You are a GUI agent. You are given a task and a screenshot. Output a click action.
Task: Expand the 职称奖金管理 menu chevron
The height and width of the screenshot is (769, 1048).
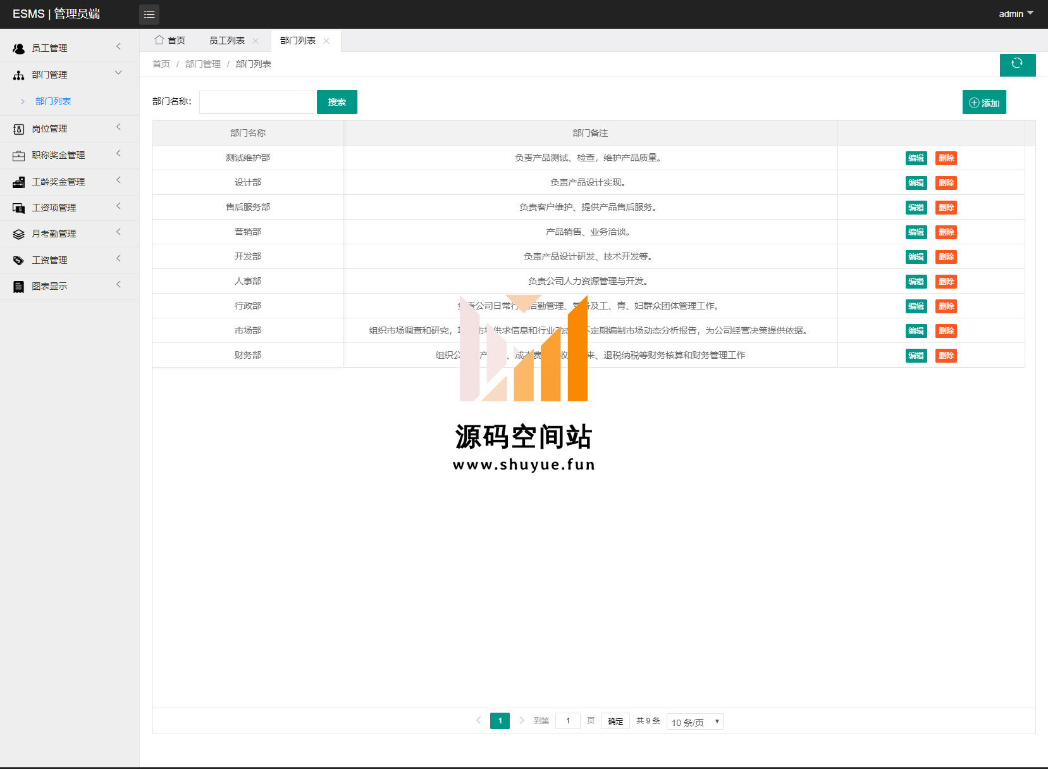118,154
